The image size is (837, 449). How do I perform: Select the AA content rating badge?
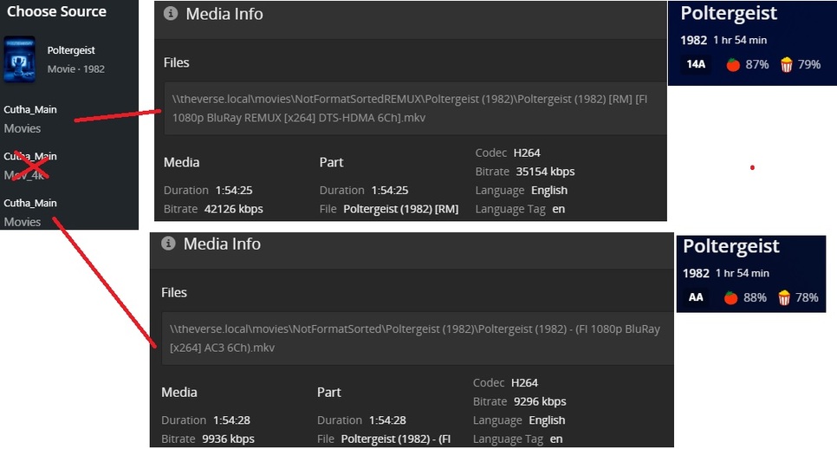pyautogui.click(x=696, y=297)
